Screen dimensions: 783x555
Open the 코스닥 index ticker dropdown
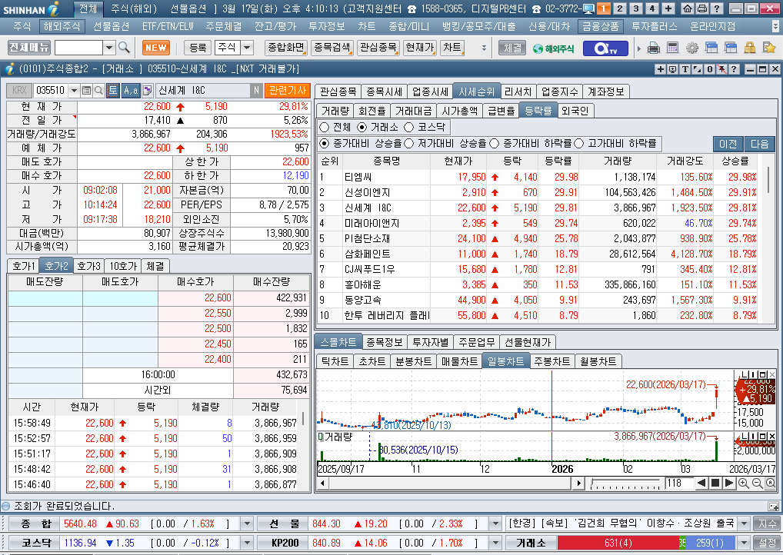(247, 543)
